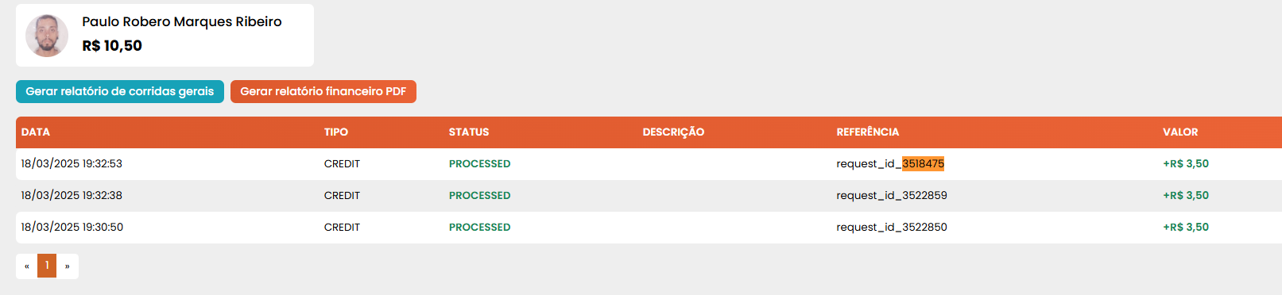Go to previous page arrow
Image resolution: width=1282 pixels, height=295 pixels.
(x=26, y=266)
